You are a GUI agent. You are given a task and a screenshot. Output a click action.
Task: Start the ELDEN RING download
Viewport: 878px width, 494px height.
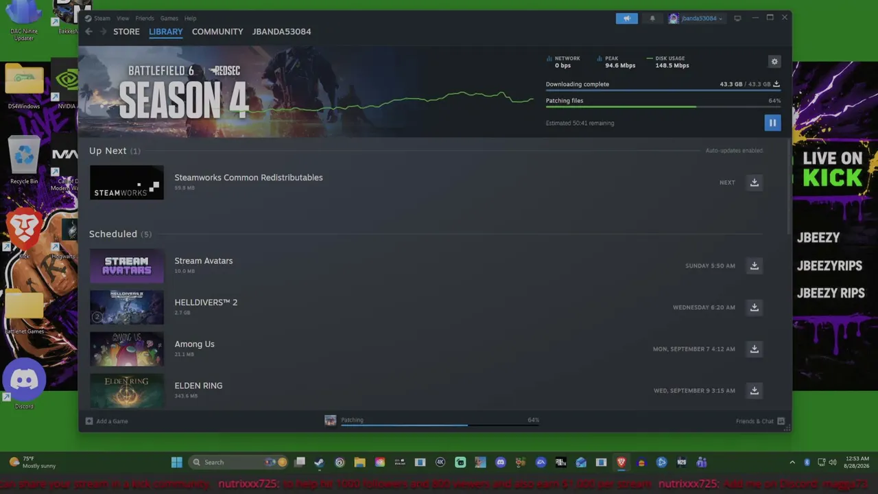755,390
